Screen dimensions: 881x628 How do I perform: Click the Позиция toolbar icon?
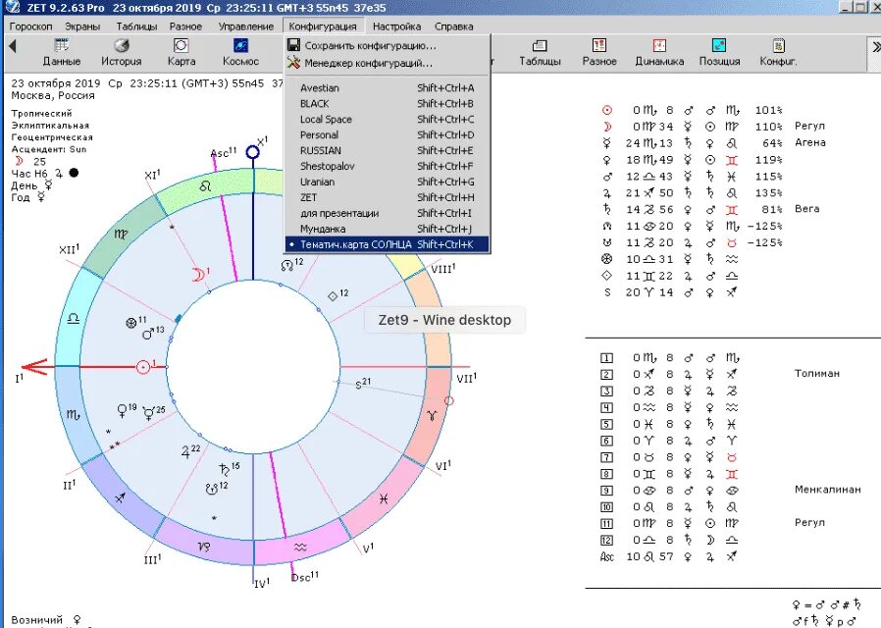pos(719,52)
